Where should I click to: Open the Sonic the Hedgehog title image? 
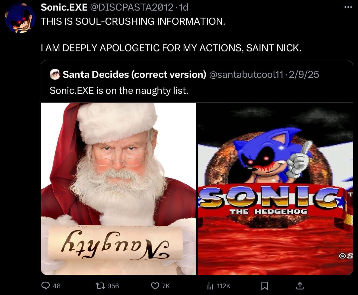tap(275, 189)
